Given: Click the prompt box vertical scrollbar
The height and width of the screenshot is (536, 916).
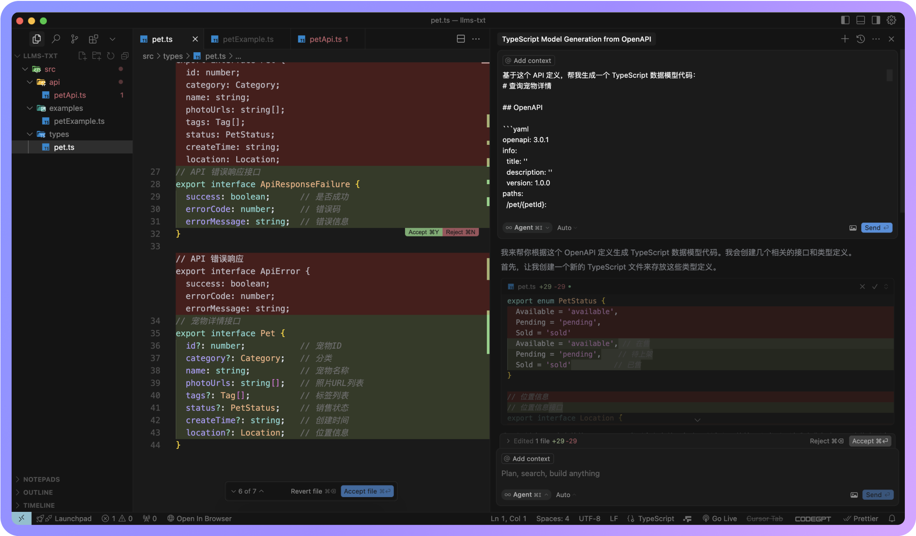Looking at the screenshot, I should pos(889,76).
